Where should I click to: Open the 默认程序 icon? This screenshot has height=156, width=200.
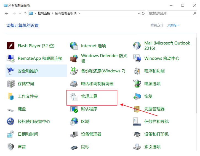tap(74, 109)
